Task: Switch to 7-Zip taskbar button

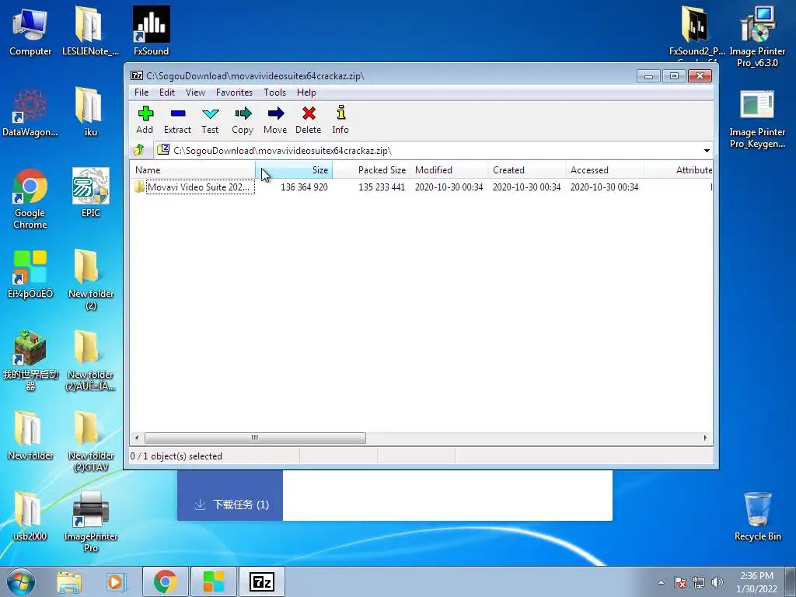Action: [261, 581]
